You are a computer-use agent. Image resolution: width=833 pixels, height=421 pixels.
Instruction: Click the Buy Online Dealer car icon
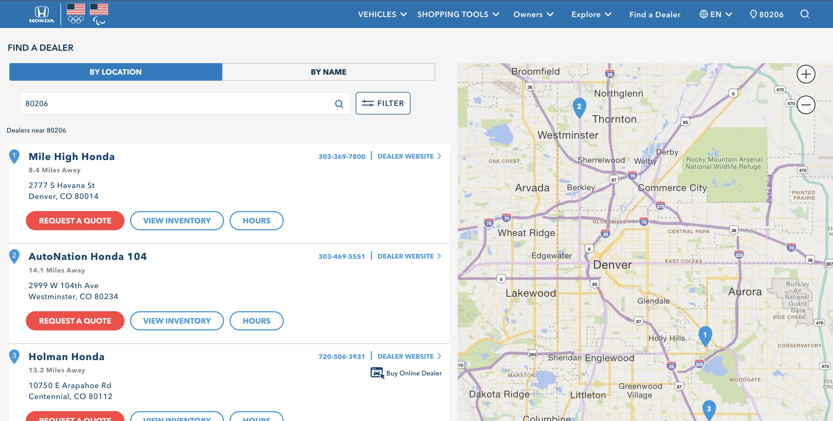coord(377,373)
